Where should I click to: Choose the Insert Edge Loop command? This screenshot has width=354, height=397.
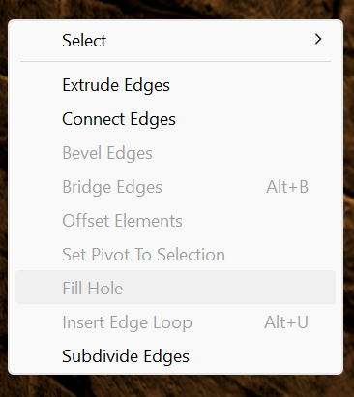tap(175, 322)
